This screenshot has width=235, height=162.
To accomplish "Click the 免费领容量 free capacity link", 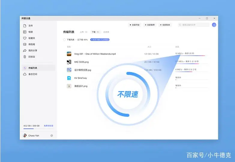I will 48,126.
